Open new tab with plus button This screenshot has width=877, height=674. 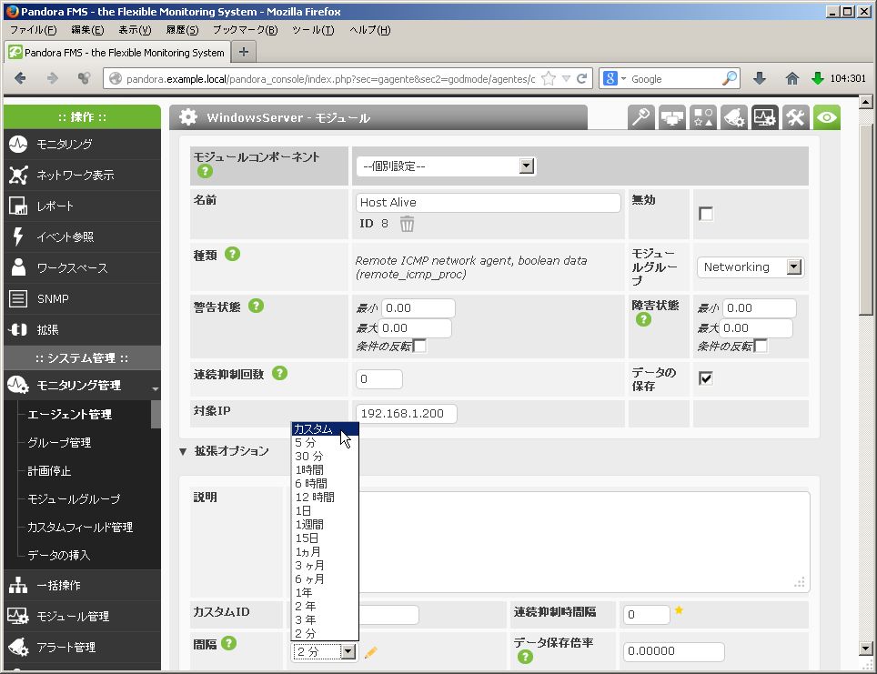pyautogui.click(x=243, y=52)
